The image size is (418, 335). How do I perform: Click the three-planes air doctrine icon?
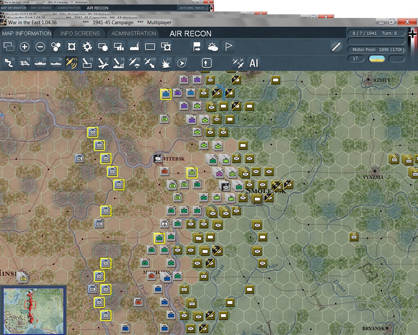click(x=238, y=63)
